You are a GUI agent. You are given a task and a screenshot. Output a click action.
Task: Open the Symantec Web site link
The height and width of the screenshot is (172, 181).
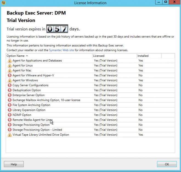coord(61,50)
